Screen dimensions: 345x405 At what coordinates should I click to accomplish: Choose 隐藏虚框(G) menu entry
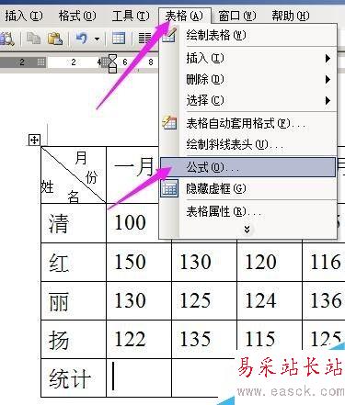coord(248,188)
